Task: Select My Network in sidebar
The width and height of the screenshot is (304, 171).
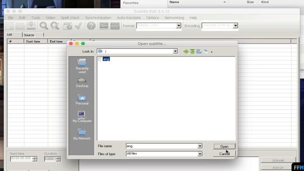Action: point(82,134)
